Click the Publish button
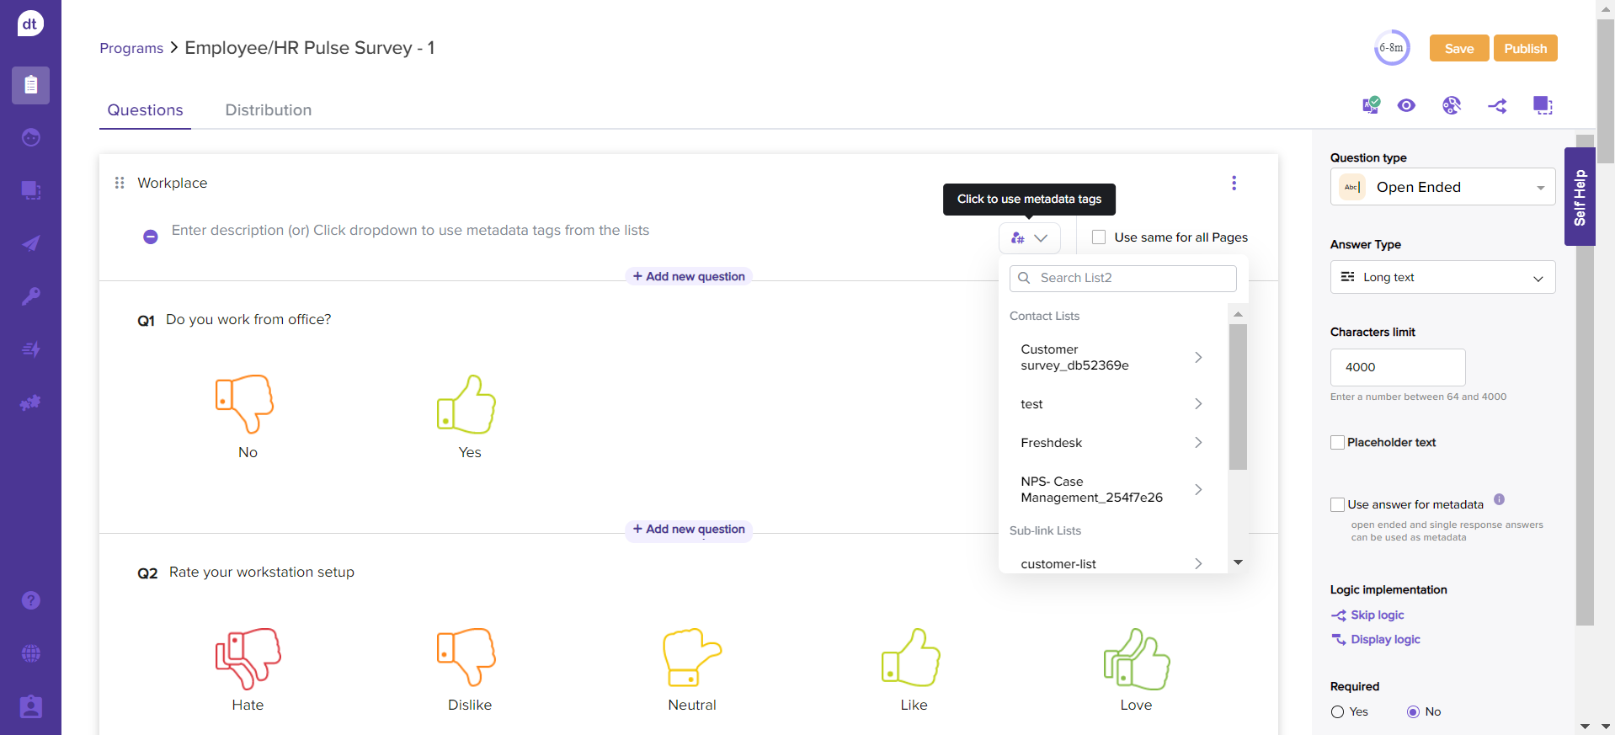 [1525, 49]
